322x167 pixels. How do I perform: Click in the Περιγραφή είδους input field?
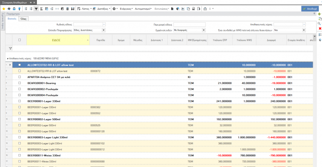pyautogui.click(x=189, y=25)
